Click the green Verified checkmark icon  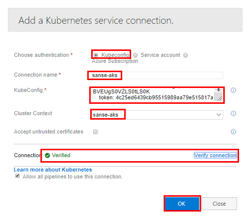click(47, 155)
